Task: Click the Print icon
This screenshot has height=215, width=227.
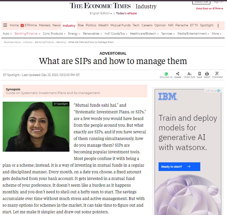Action: 207,74
